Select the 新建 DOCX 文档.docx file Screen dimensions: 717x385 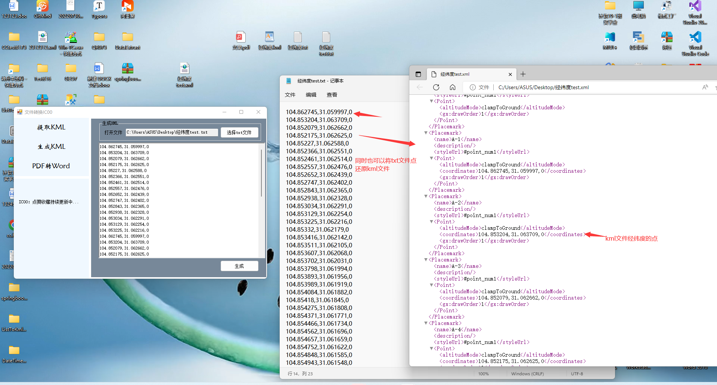coord(99,75)
